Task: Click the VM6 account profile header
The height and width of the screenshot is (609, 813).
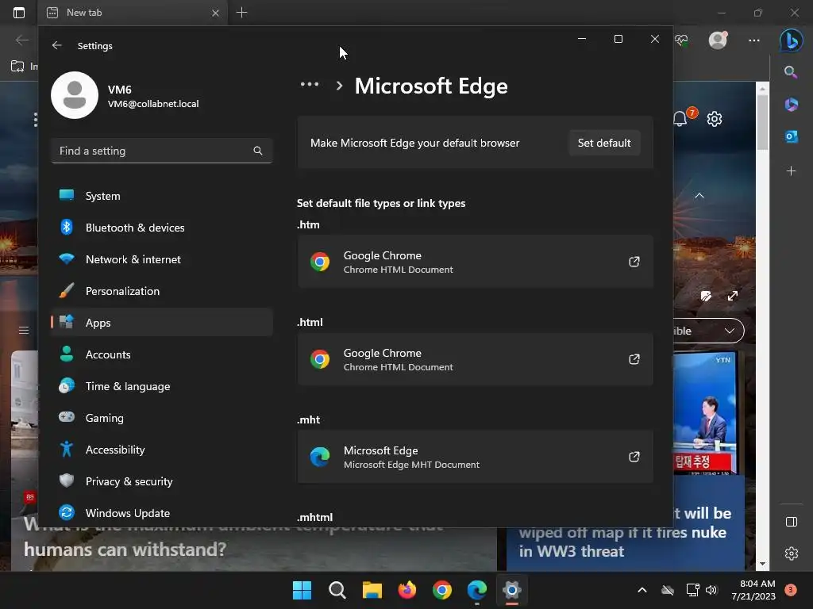Action: 125,95
